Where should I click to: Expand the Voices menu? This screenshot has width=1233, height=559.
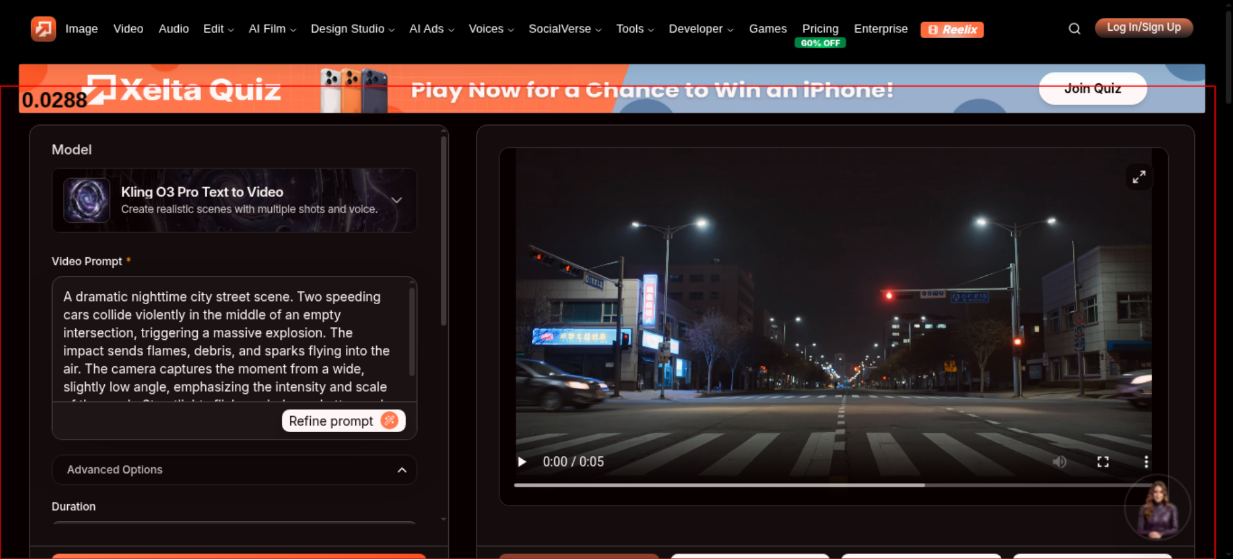[491, 29]
